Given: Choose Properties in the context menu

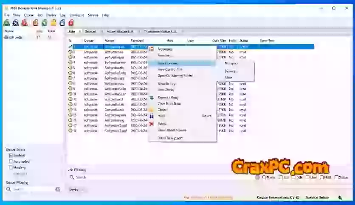Looking at the screenshot, I should pos(165,49).
